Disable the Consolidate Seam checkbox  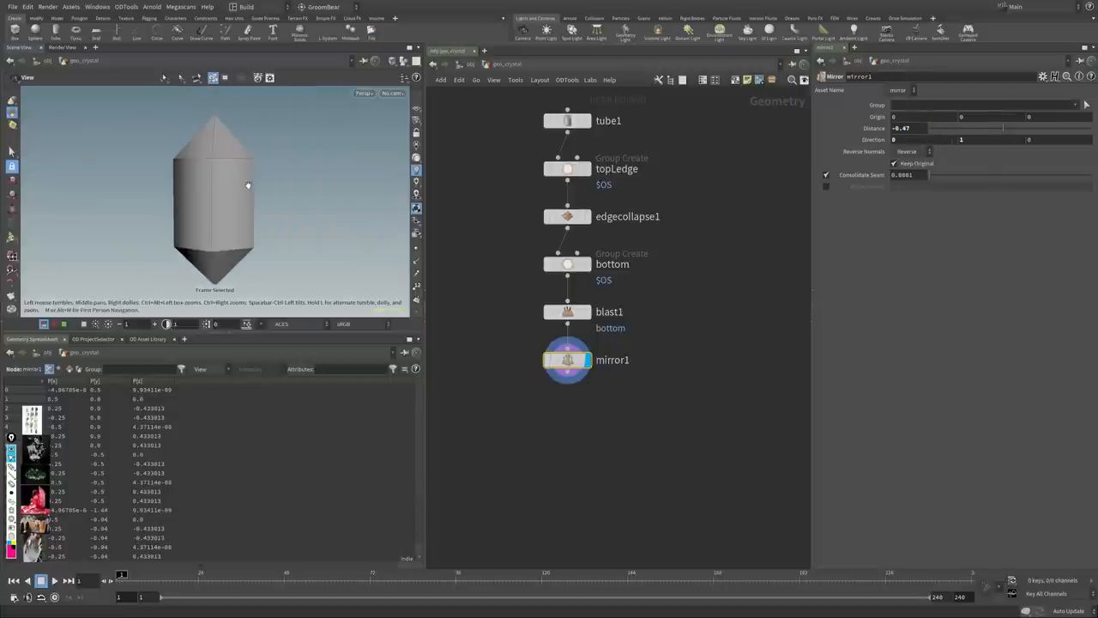pyautogui.click(x=826, y=175)
